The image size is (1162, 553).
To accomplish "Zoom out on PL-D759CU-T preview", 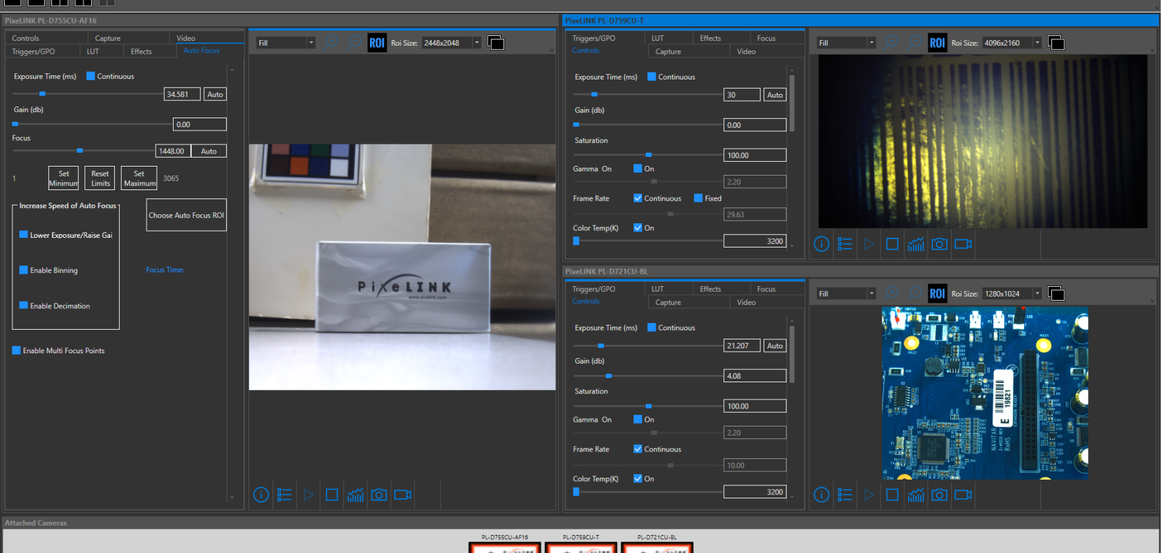I will click(914, 43).
